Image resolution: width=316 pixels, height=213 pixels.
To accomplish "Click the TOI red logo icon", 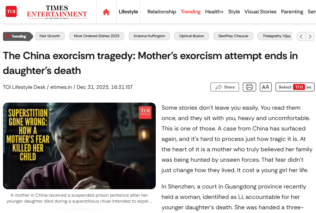I will point(11,12).
